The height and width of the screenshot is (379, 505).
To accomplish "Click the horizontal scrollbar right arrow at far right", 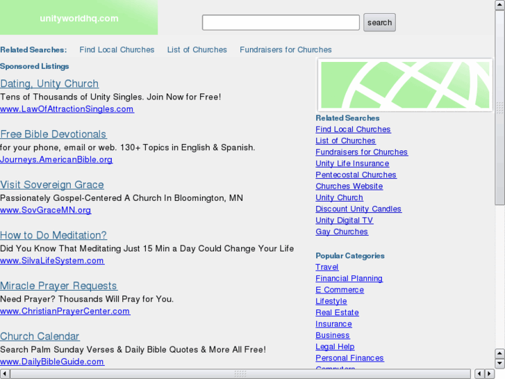I will 490,374.
